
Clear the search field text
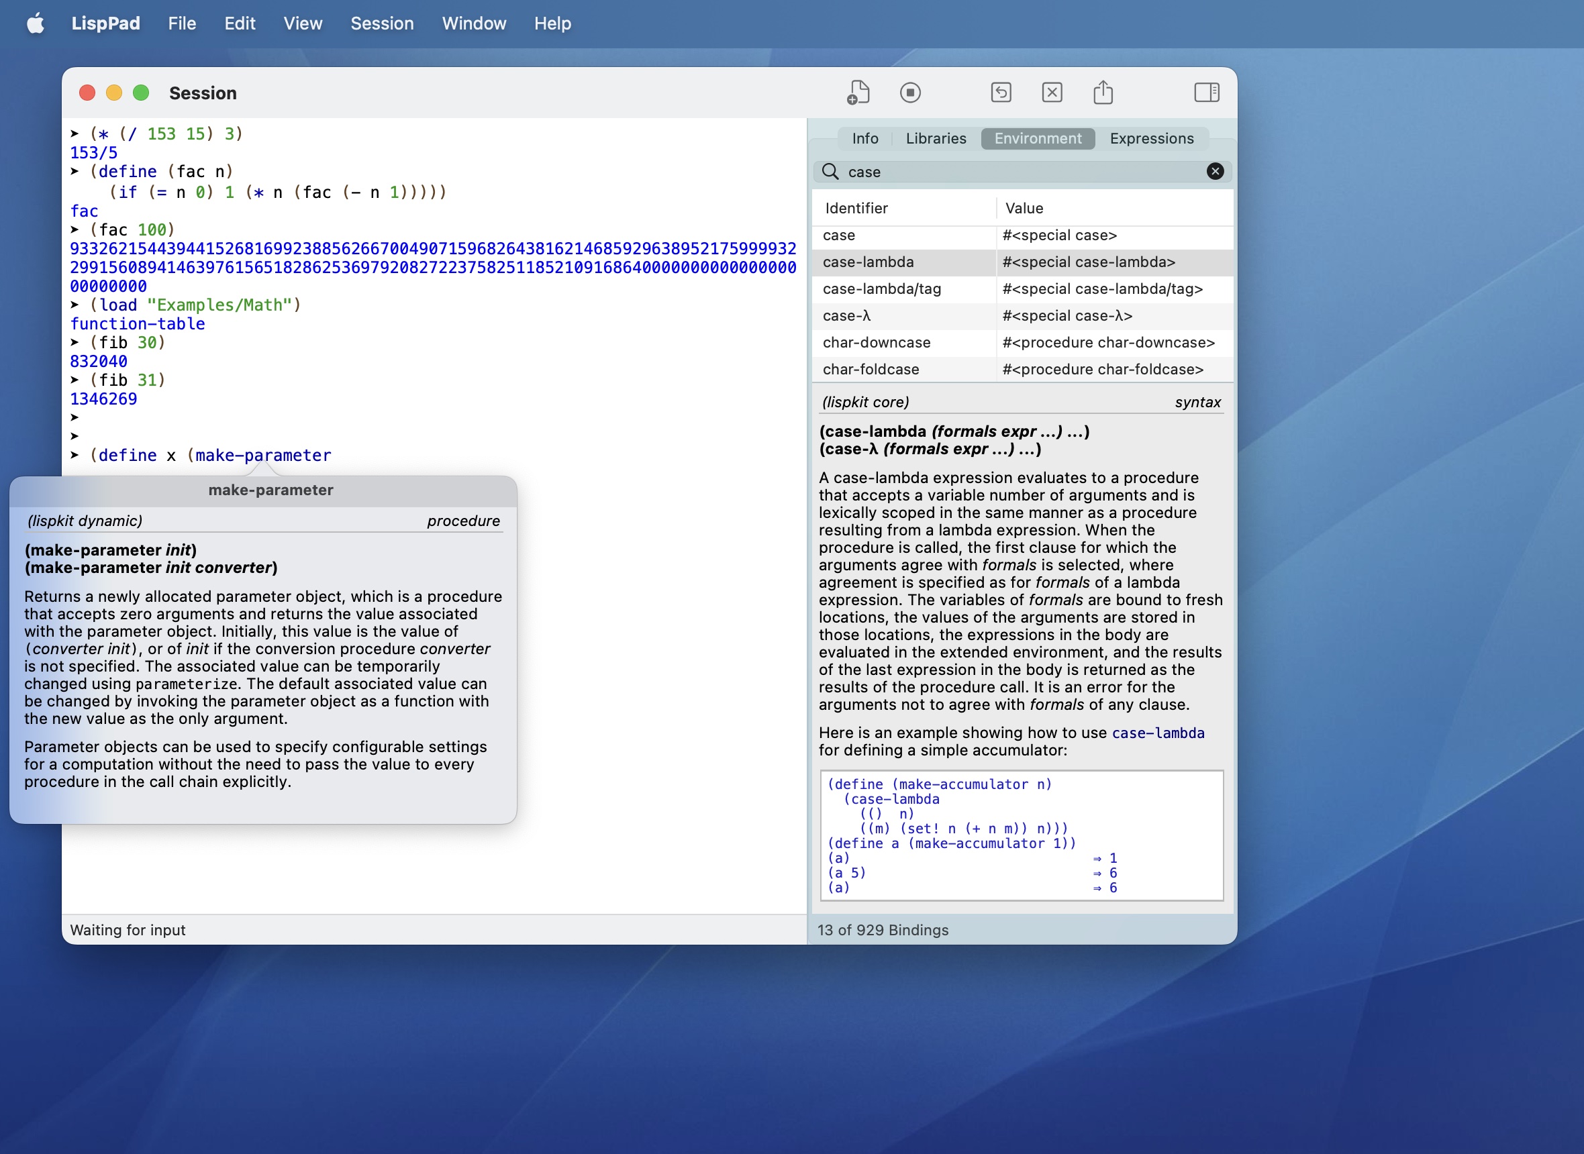pos(1215,172)
